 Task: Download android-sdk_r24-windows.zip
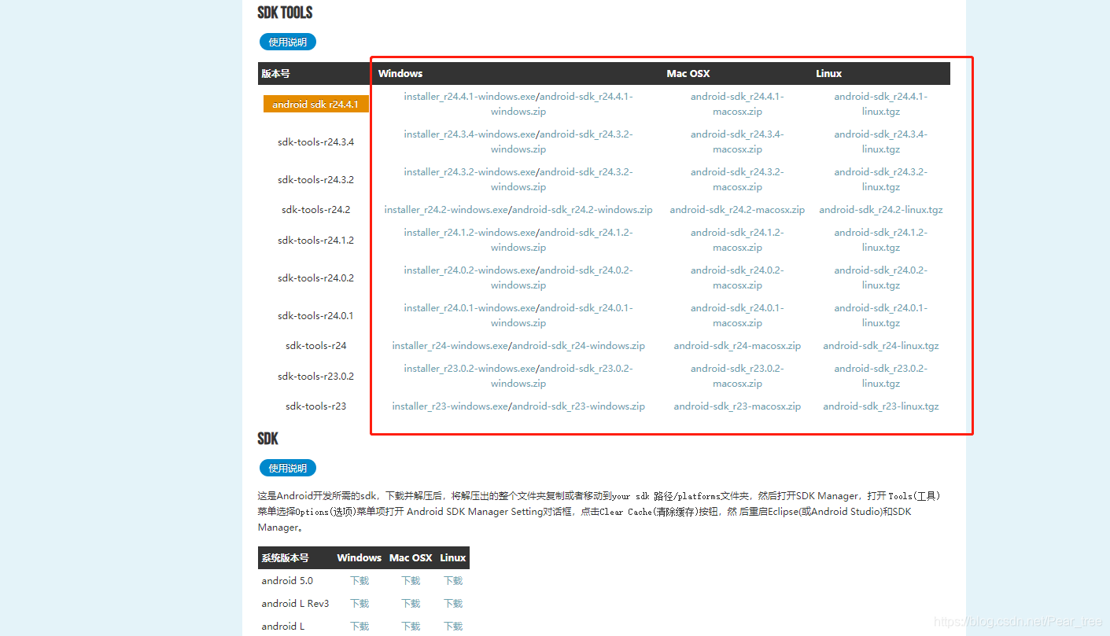[579, 345]
